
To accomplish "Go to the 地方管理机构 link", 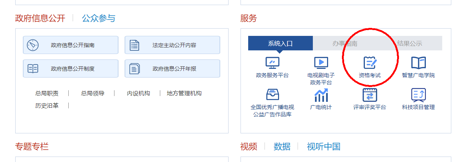I will (x=184, y=93).
